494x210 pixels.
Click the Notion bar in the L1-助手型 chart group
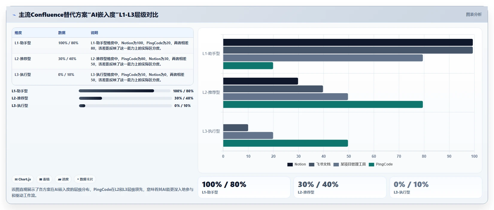pyautogui.click(x=348, y=42)
